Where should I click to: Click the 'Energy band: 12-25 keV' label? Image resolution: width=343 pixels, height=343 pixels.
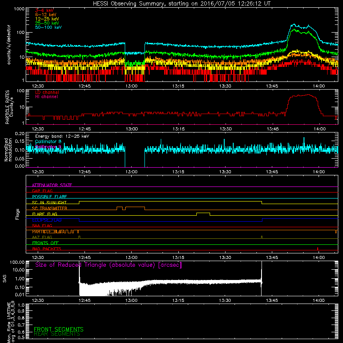(62, 136)
